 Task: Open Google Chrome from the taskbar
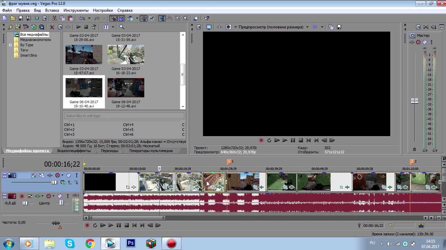point(90,243)
